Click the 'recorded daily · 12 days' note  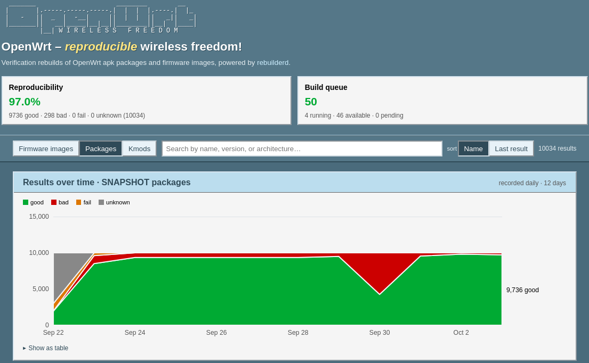[532, 183]
